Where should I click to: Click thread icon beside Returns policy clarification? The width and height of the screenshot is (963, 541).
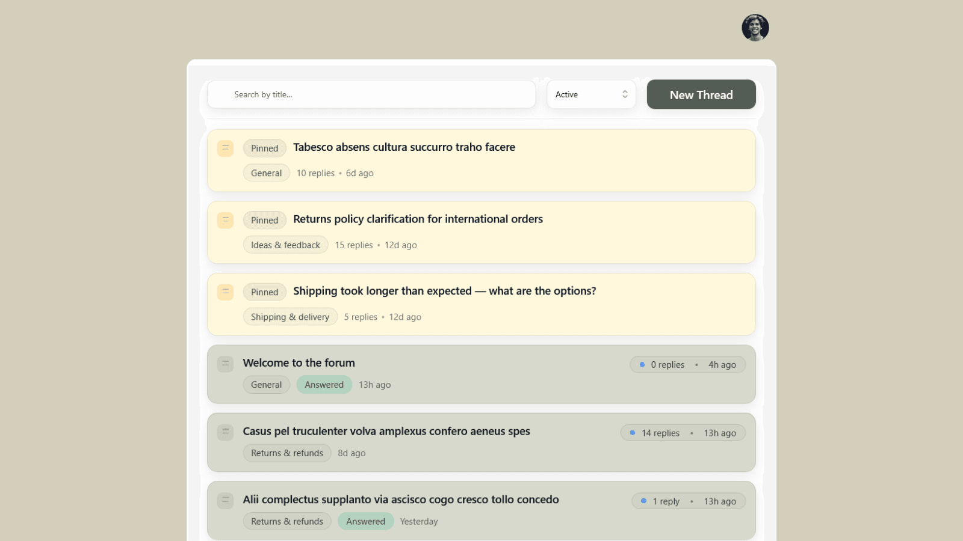point(225,220)
